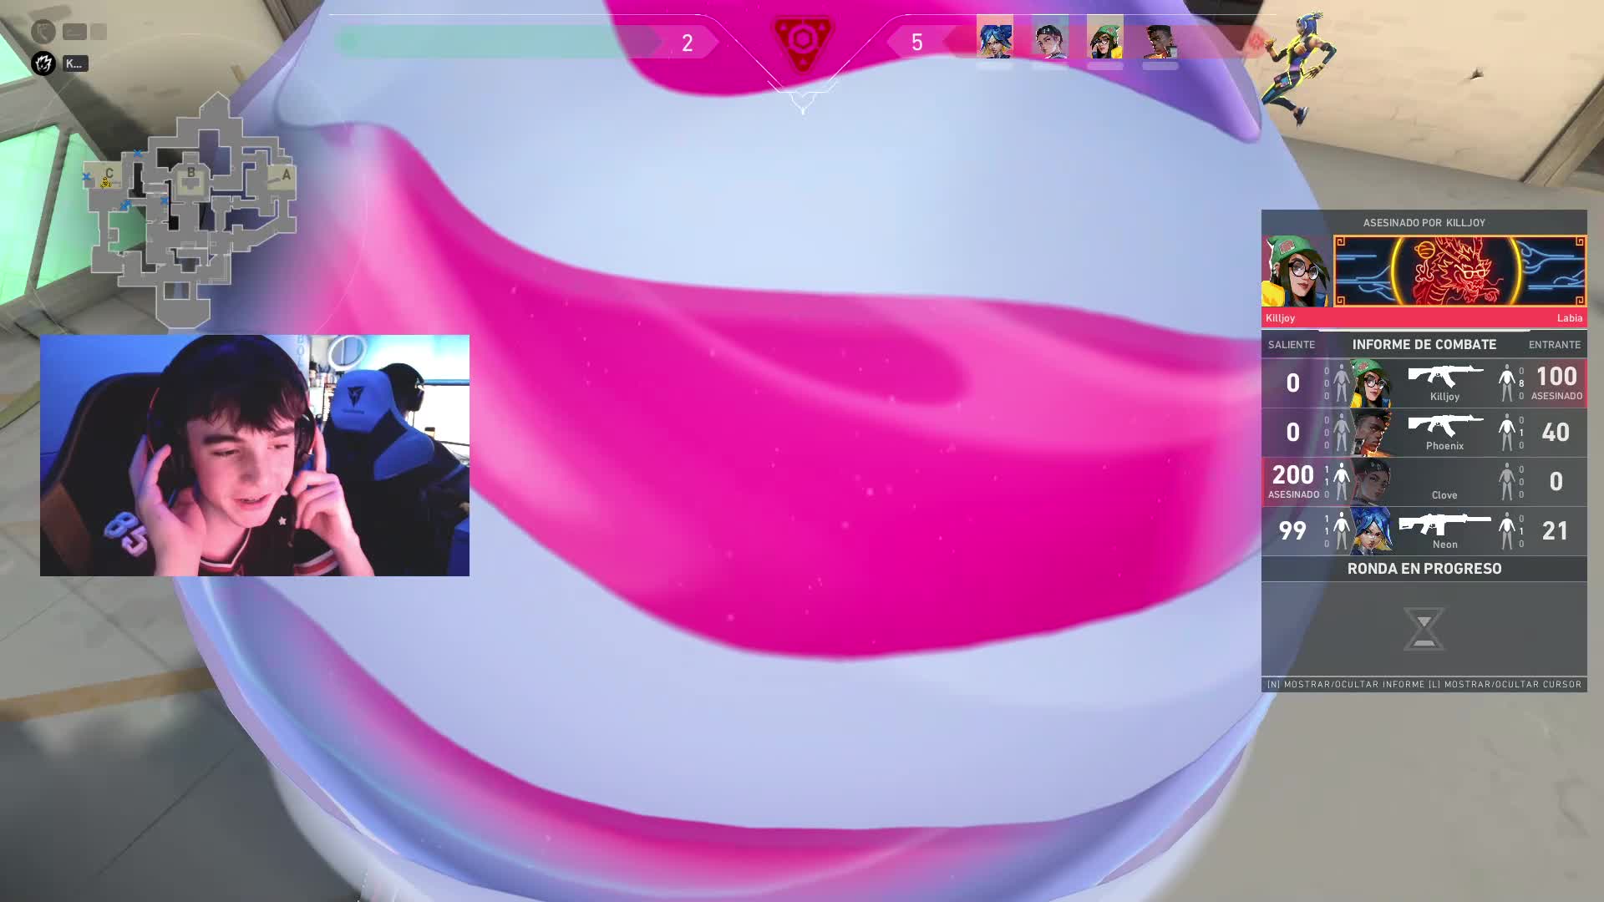Click the ASESINADO POR KILLJOY header
1604x902 pixels.
coord(1424,223)
